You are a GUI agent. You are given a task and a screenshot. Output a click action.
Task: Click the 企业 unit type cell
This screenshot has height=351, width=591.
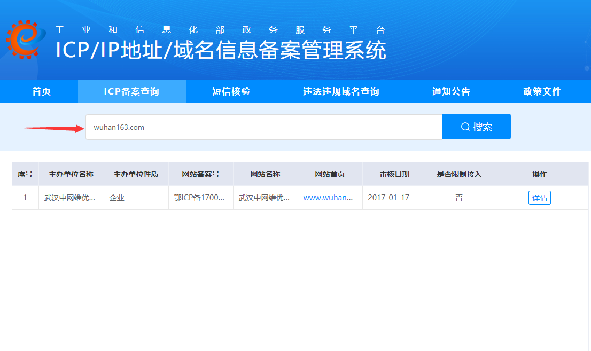click(x=116, y=198)
